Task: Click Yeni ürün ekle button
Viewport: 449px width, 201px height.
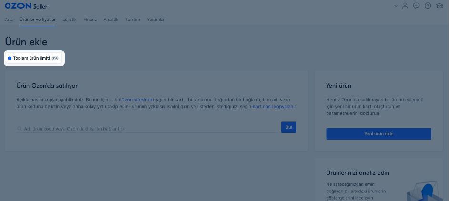Action: (378, 134)
